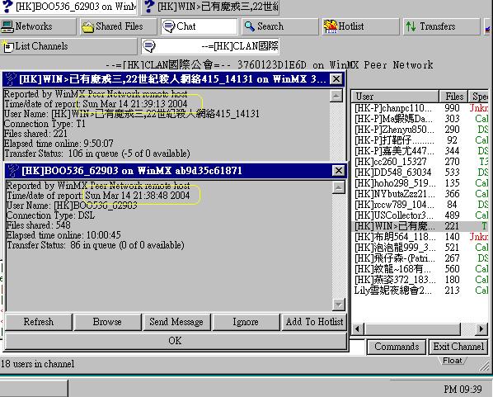Click Add To Hotlist button
The height and width of the screenshot is (397, 493).
[314, 322]
